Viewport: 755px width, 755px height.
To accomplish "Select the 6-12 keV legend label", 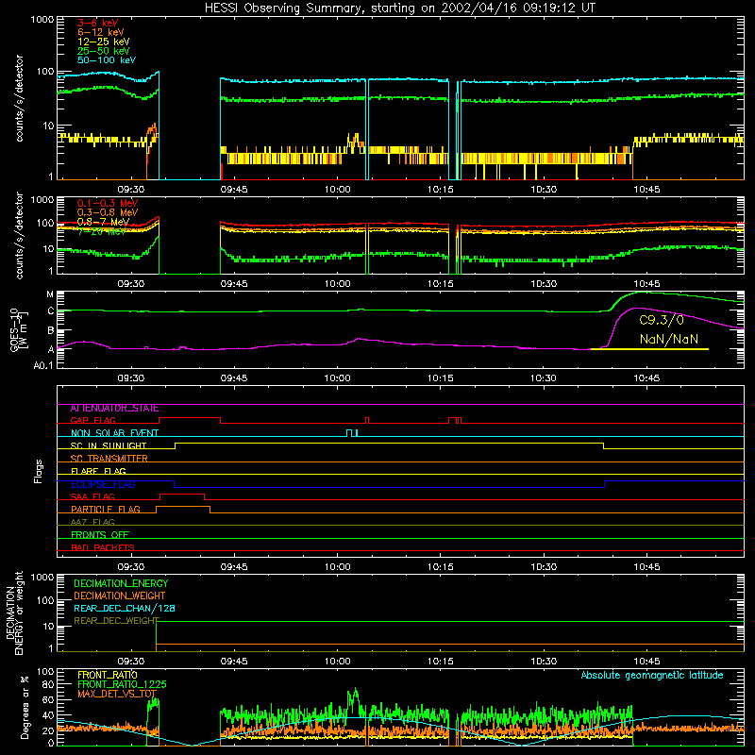I will point(101,32).
